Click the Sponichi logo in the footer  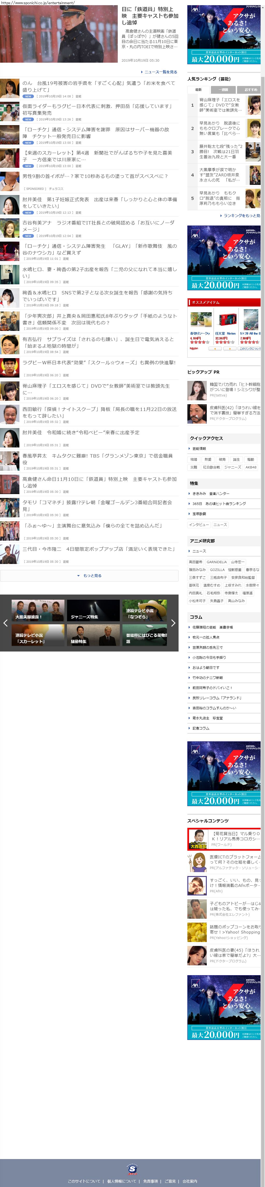point(132,1169)
